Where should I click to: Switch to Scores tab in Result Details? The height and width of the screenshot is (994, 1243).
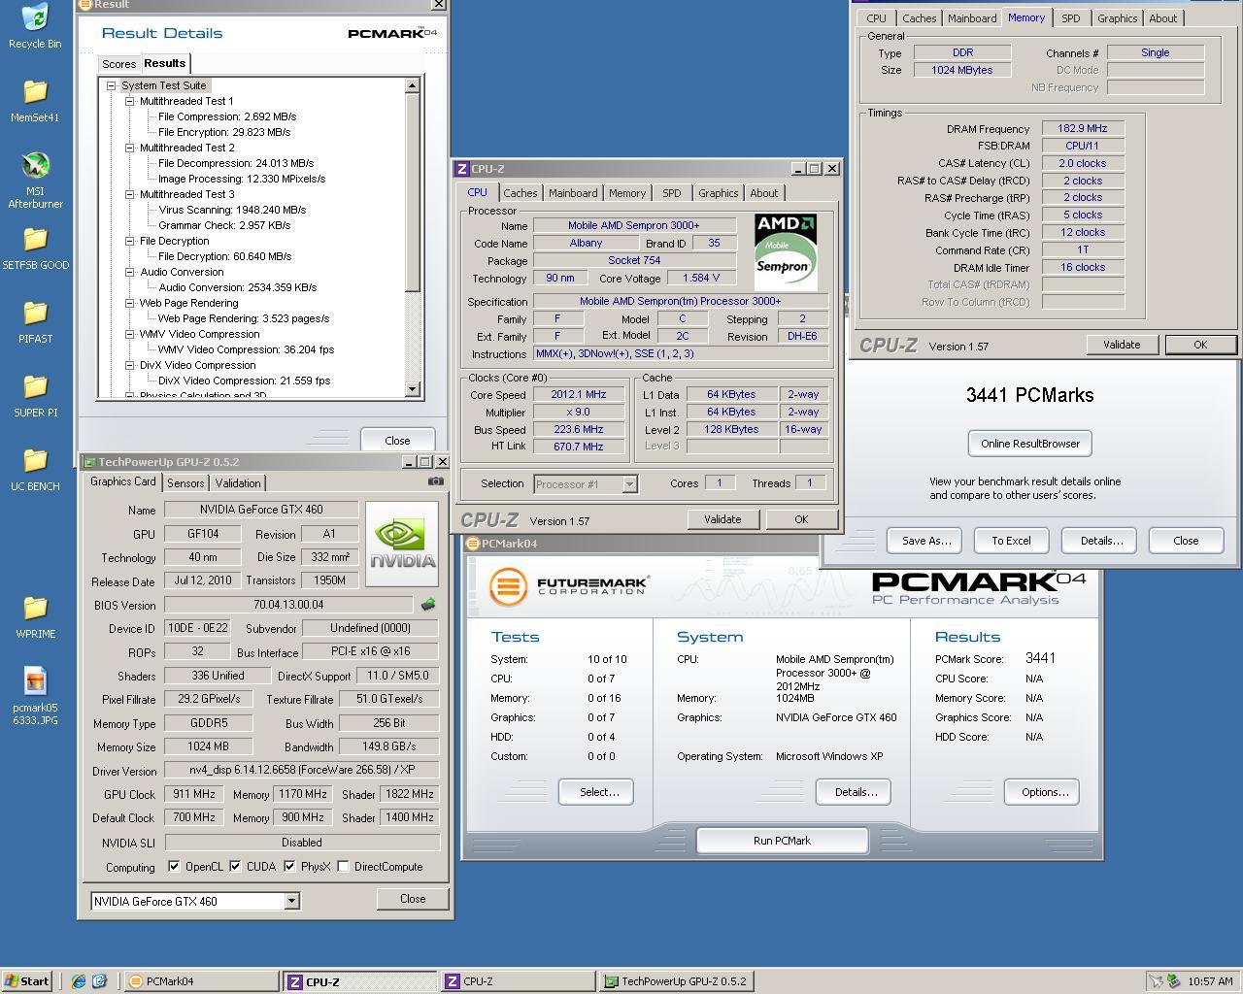click(118, 64)
